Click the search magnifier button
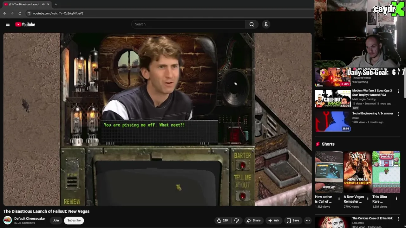Image resolution: width=406 pixels, height=228 pixels. [252, 24]
